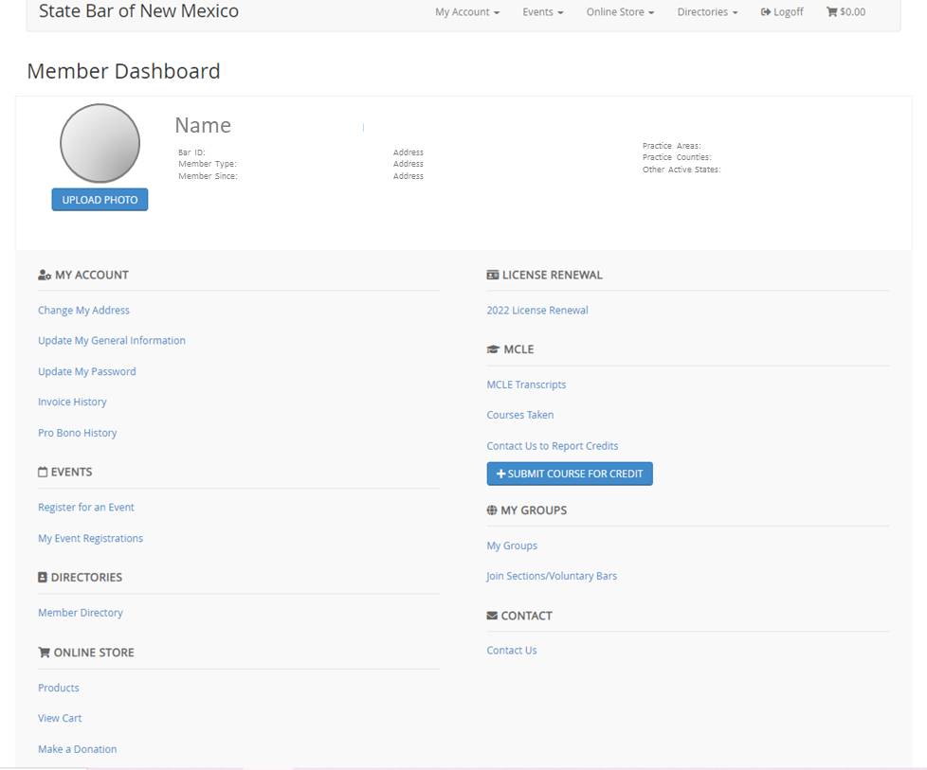The image size is (927, 770).
Task: Click the Directories section address book icon
Action: [43, 577]
